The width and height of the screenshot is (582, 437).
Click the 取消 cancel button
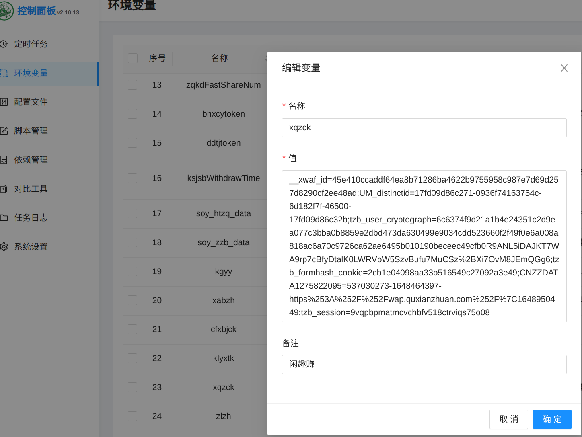[x=508, y=419]
